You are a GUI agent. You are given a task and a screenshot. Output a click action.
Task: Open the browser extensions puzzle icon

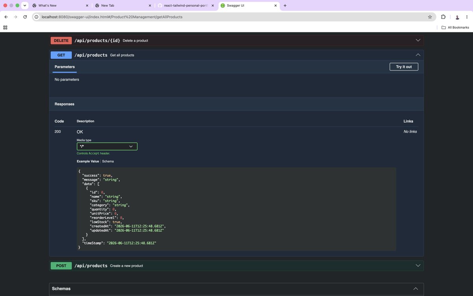[443, 17]
